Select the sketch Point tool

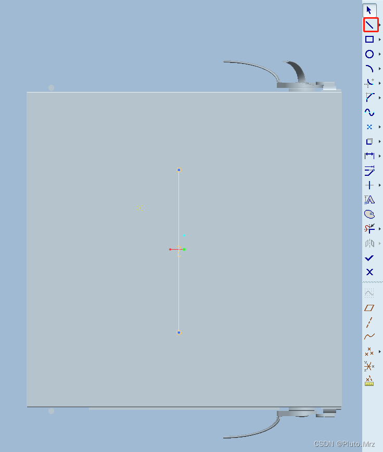pyautogui.click(x=369, y=127)
